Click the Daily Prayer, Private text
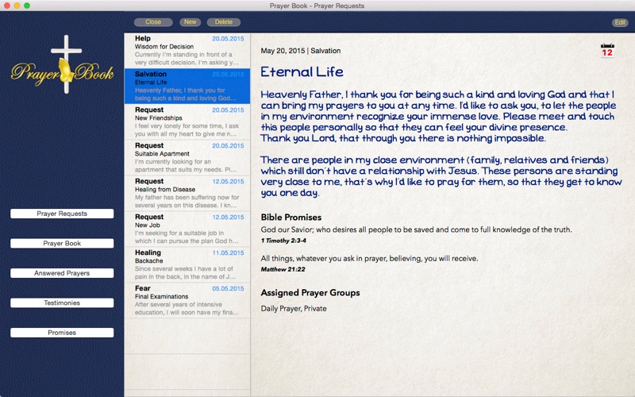This screenshot has width=635, height=397. (294, 308)
